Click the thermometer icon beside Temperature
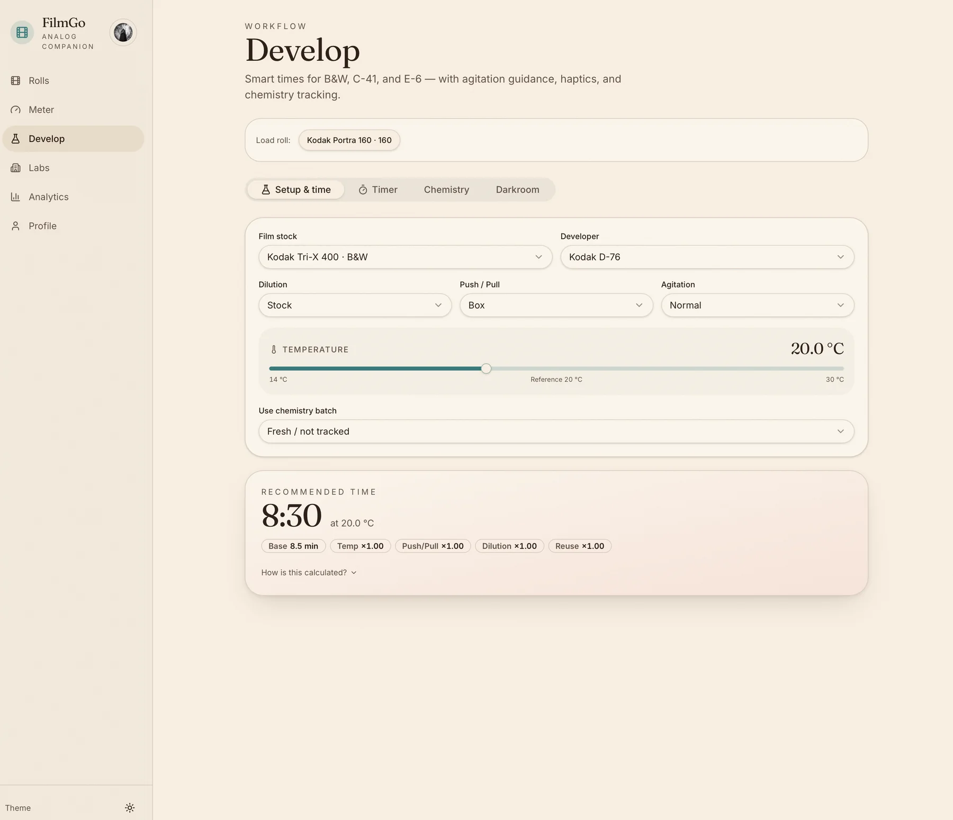Image resolution: width=953 pixels, height=820 pixels. tap(274, 349)
